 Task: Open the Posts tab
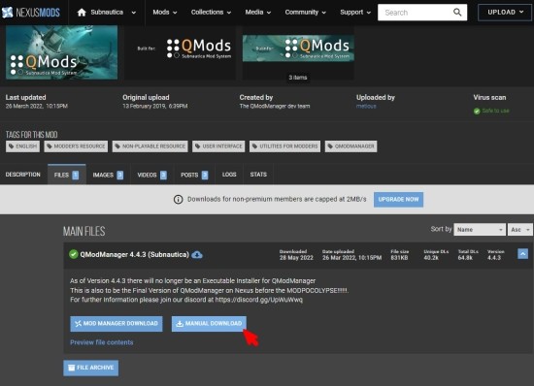point(194,175)
